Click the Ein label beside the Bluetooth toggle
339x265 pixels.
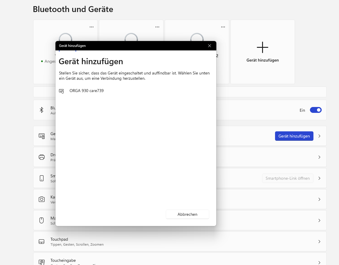(302, 110)
